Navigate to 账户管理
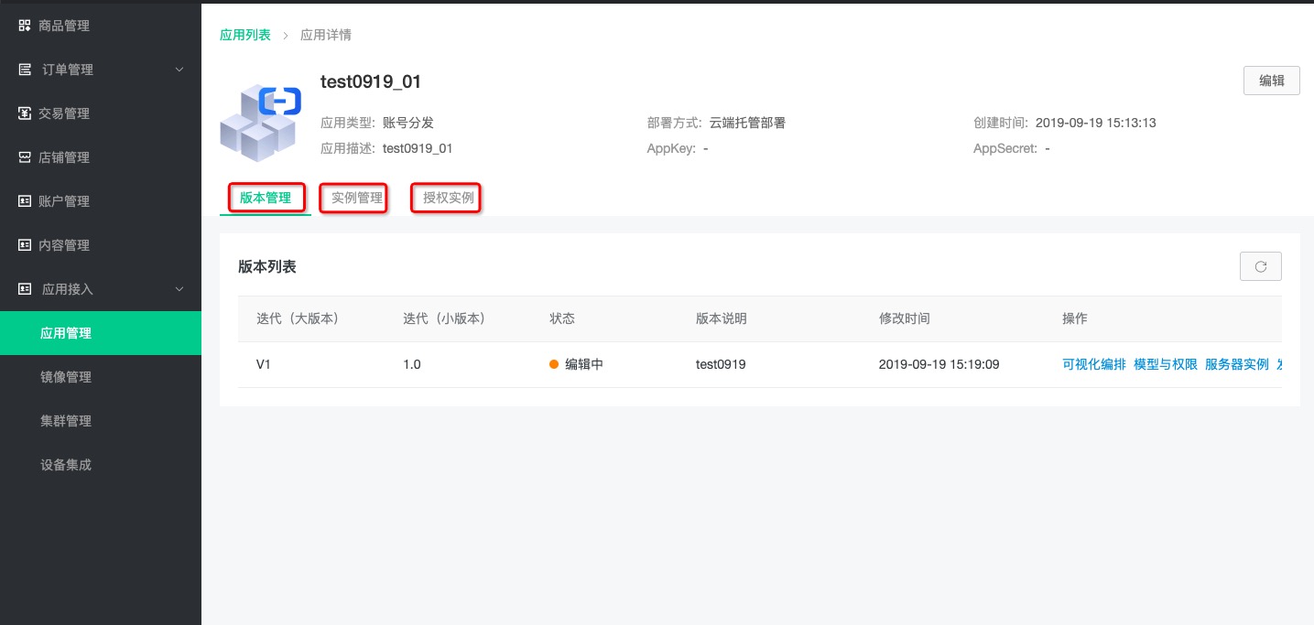 click(x=64, y=201)
